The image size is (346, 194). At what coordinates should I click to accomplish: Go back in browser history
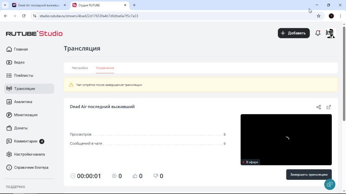tap(6, 16)
